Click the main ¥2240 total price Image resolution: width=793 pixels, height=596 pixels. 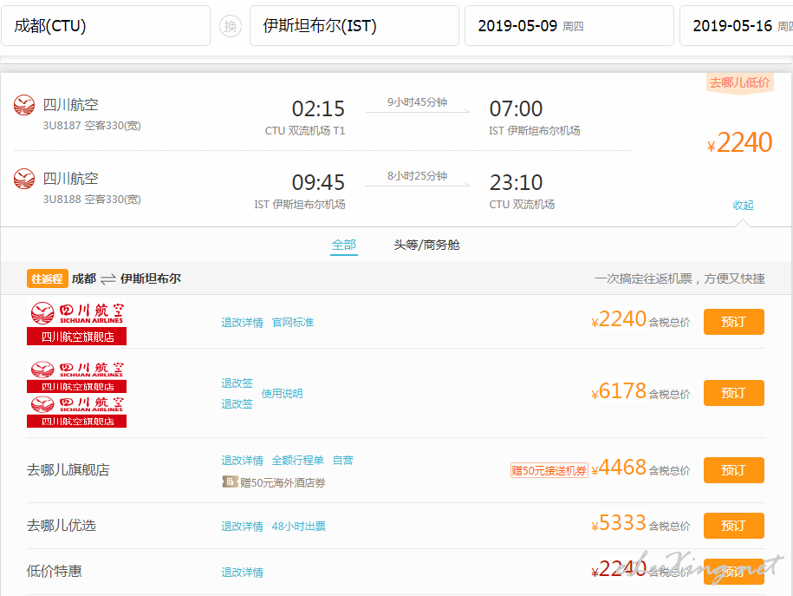739,142
